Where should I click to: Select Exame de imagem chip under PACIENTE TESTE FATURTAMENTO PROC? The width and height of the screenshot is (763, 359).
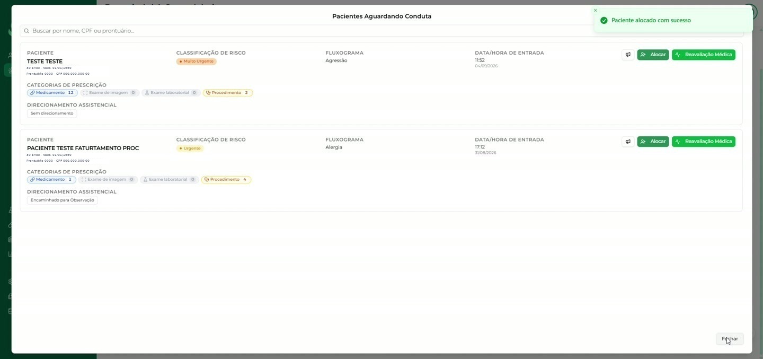coord(108,180)
